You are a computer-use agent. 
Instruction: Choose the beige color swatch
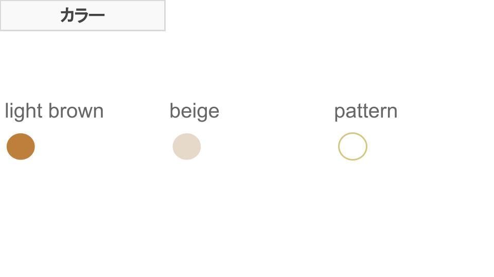tap(186, 147)
